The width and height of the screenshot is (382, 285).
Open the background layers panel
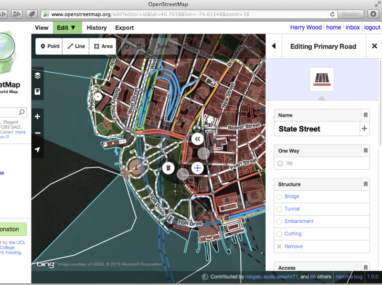click(38, 76)
